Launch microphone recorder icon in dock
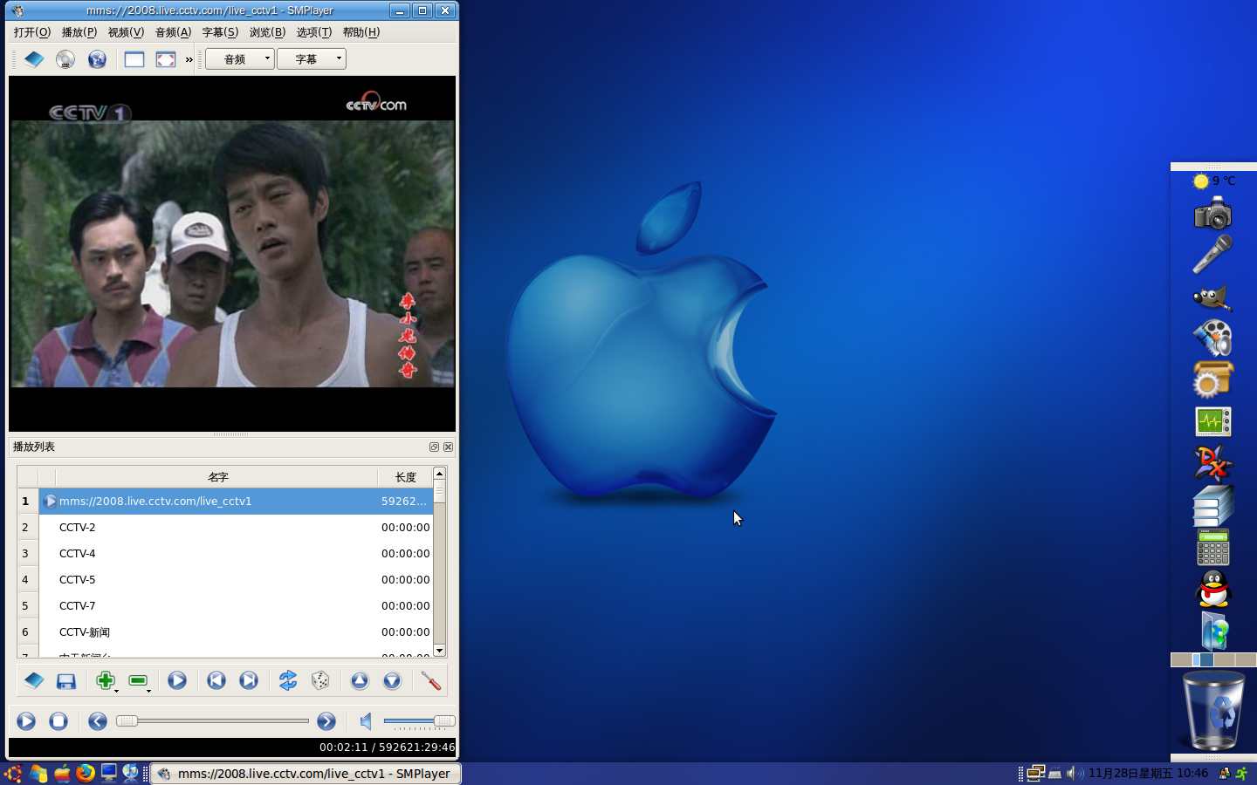This screenshot has height=785, width=1257. (x=1213, y=255)
